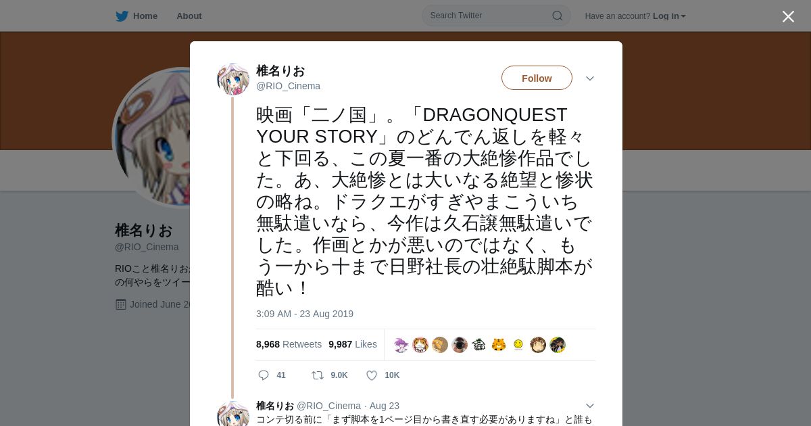Screen dimensions: 811x426
Task: Follow @RIO_Cinema with the Follow button
Action: pos(537,78)
